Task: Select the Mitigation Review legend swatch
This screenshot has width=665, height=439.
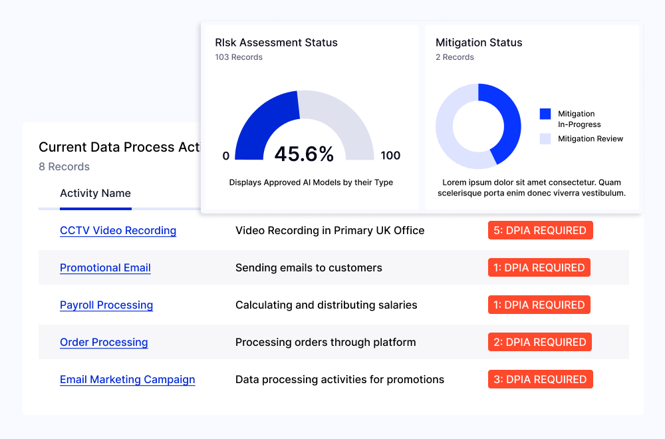Action: tap(547, 138)
